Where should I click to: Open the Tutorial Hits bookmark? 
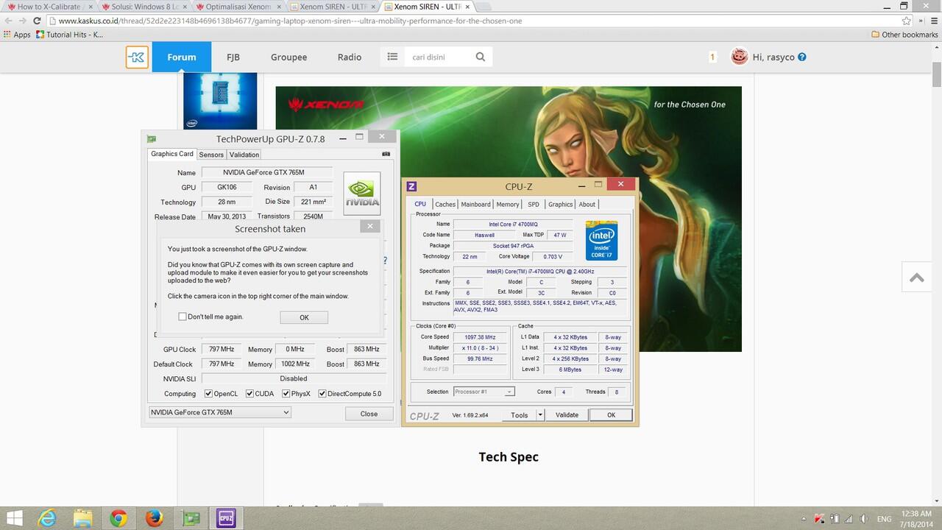coord(69,35)
